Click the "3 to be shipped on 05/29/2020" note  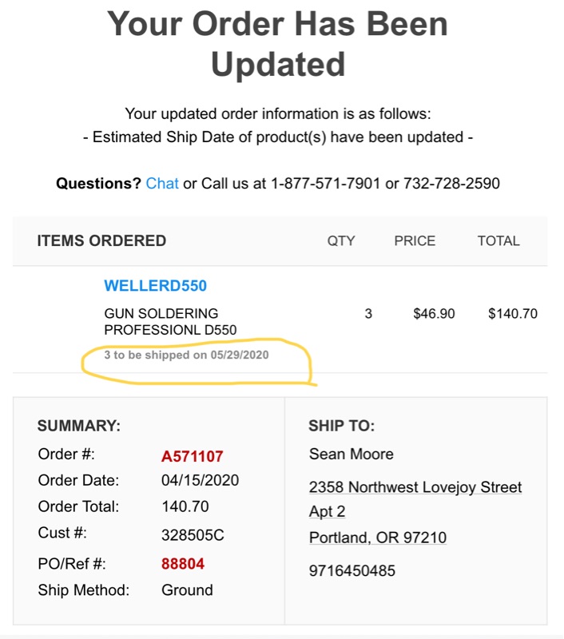186,355
